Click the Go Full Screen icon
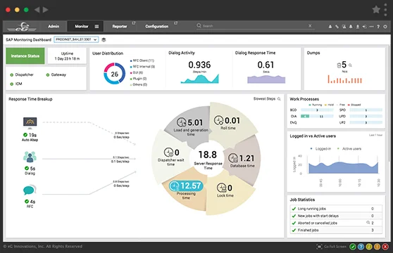 319,247
